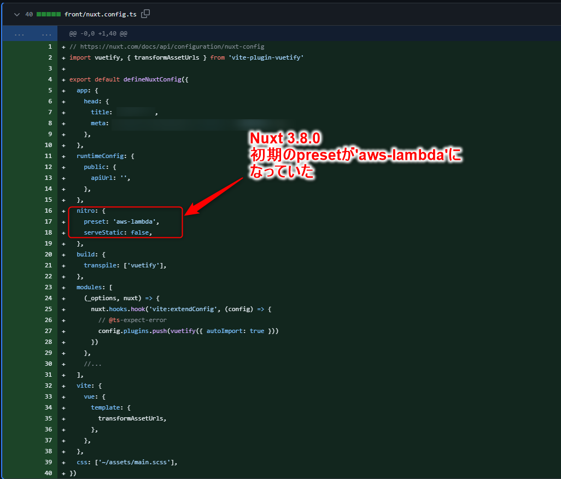Collapse the nuxt.config.ts diff with the chevron
The height and width of the screenshot is (479, 561).
coord(16,14)
